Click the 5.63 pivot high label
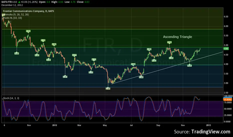Viewport: 233px width, 137px height. (28, 31)
